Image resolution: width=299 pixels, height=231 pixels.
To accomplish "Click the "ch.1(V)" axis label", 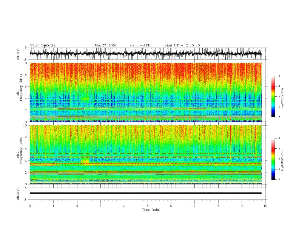I will coord(18,54).
